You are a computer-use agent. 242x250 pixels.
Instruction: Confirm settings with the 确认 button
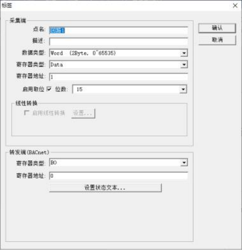point(217,28)
